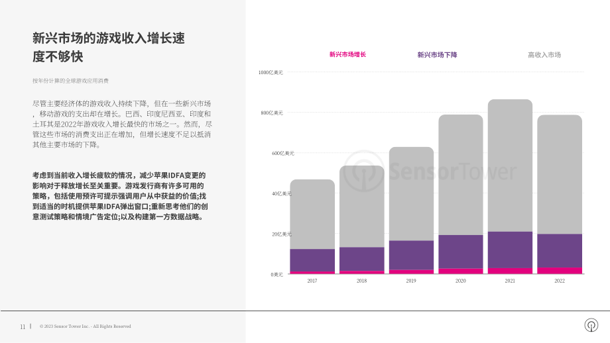Click the 2020 x-axis label
610x343 pixels.
point(460,281)
